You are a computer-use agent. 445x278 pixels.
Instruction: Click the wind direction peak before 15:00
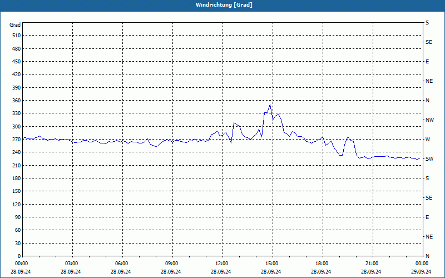(270, 105)
